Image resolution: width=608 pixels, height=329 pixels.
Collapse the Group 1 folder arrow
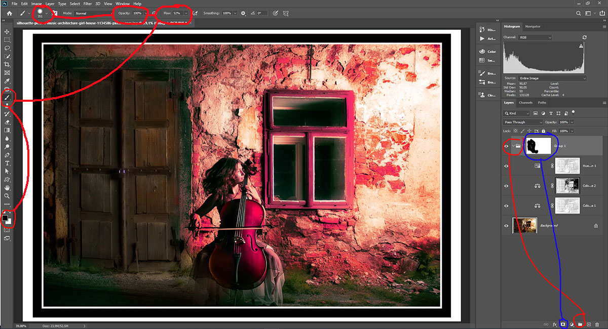[x=513, y=146]
